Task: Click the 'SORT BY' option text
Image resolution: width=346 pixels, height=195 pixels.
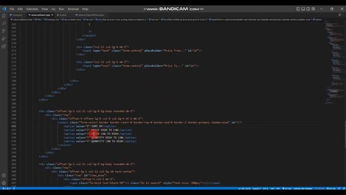Action: tap(97, 126)
